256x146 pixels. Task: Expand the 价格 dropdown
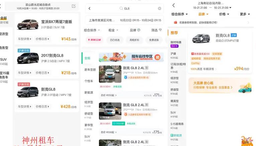coord(224,14)
